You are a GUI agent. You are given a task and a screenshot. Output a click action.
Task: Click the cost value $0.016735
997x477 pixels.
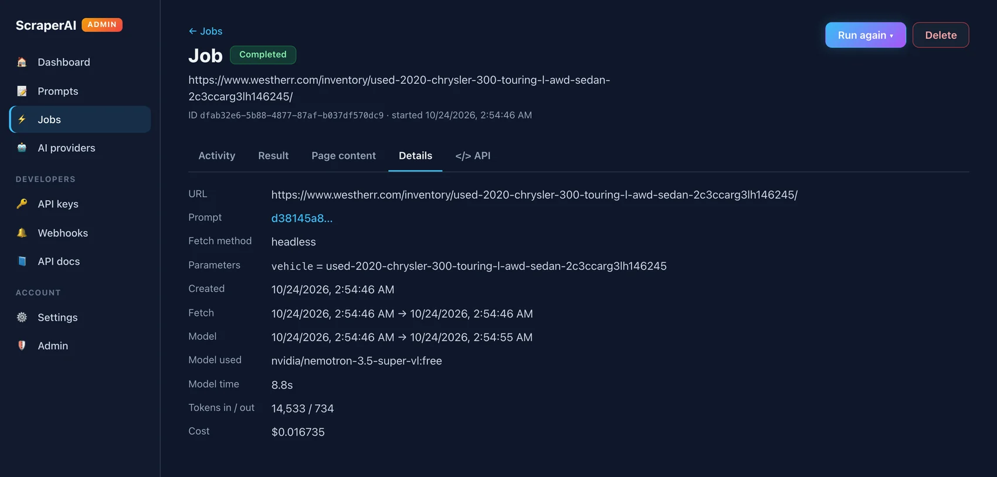298,432
